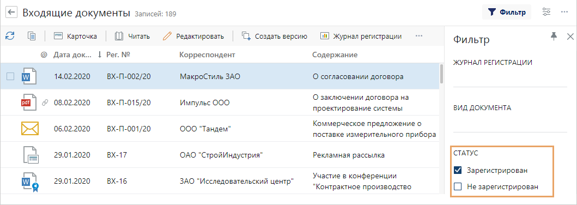This screenshot has width=577, height=205.
Task: Click Читать in the toolbar
Action: click(x=132, y=36)
